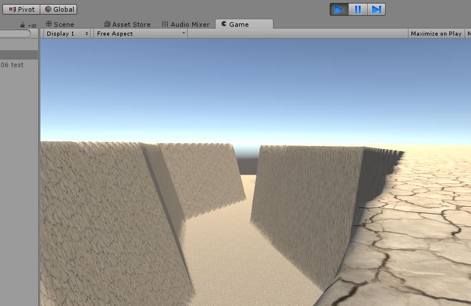Viewport: 471px width, 306px height.
Task: Click the search field in the left panel
Action: (15, 33)
